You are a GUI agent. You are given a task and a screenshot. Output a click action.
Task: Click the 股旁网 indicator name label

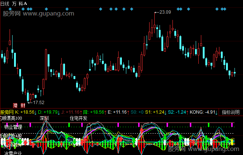(7, 112)
